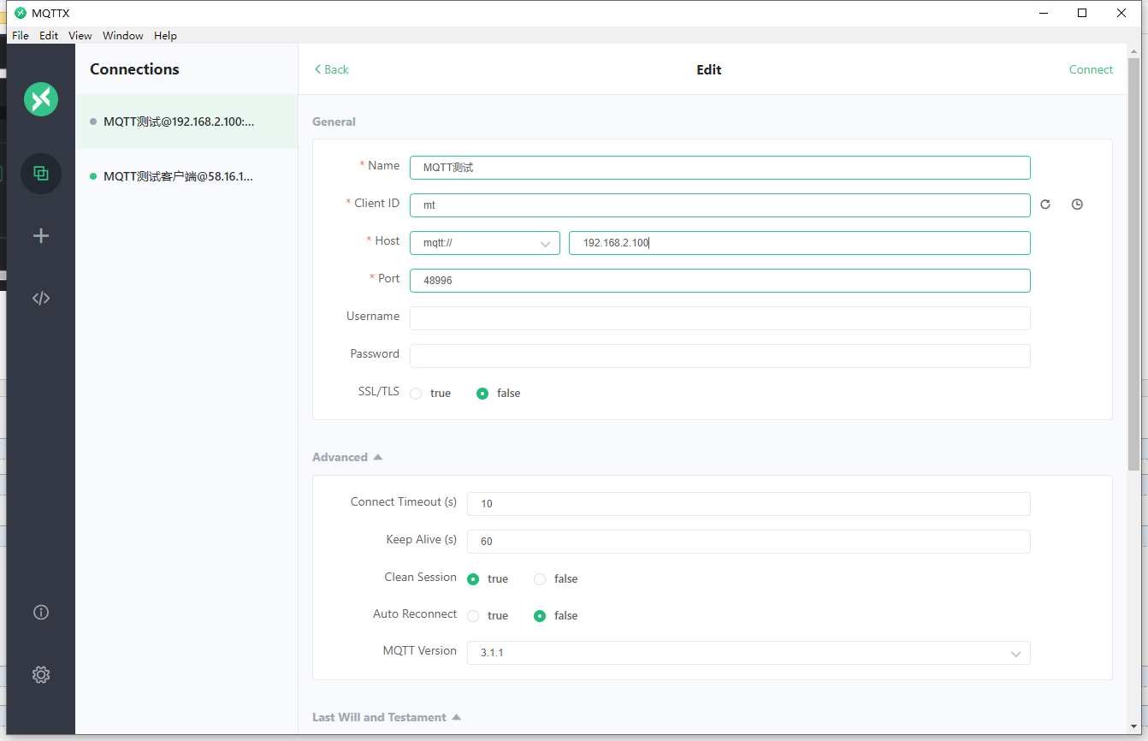The width and height of the screenshot is (1148, 741).
Task: Open the File menu
Action: tap(21, 36)
